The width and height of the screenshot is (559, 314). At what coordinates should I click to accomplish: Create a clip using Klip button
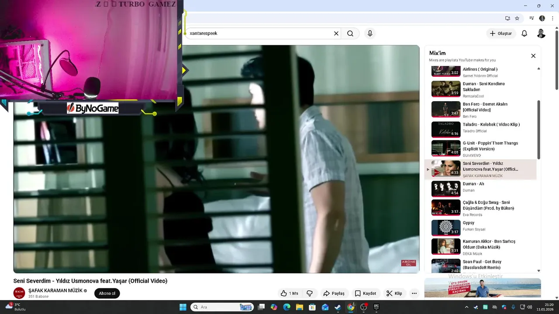tap(394, 294)
